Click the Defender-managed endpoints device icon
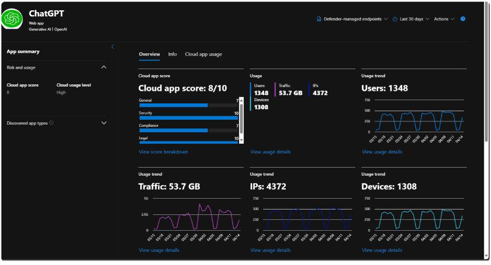The width and height of the screenshot is (491, 265). tap(319, 19)
